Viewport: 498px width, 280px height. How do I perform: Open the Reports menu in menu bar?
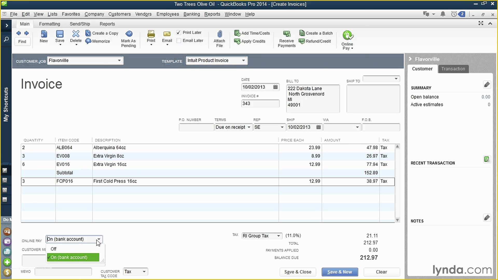point(212,14)
